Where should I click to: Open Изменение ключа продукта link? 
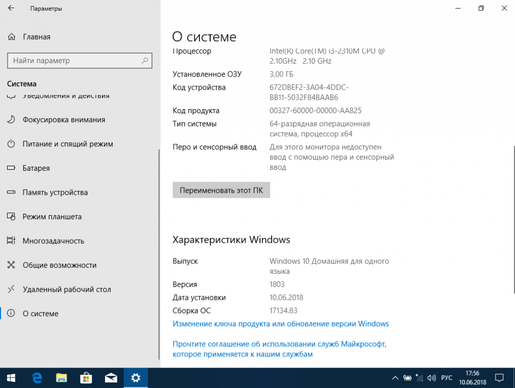pos(280,324)
